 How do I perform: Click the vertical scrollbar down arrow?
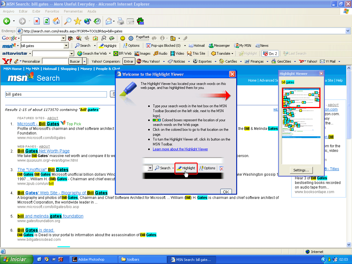(349, 245)
